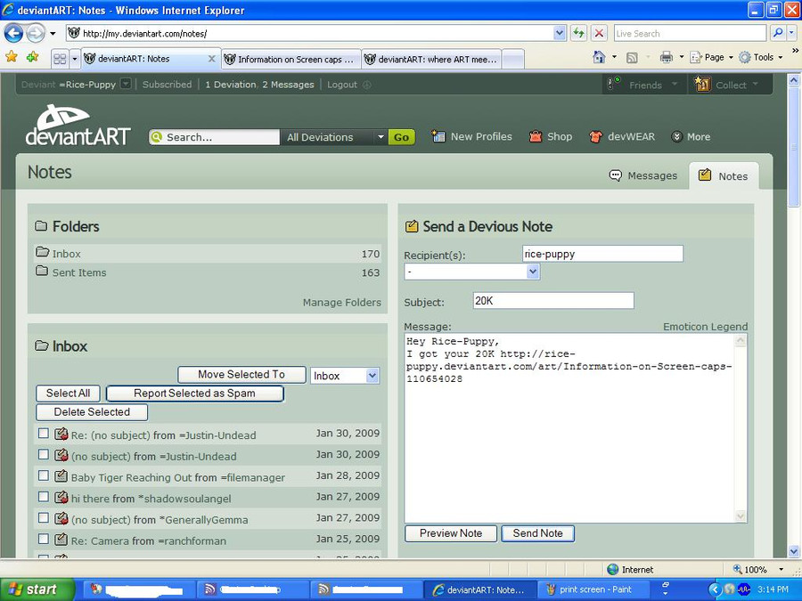Screen dimensions: 802x601
Task: Check the box for Re: (no subject) from Justin-Undead
Action: [x=44, y=434]
